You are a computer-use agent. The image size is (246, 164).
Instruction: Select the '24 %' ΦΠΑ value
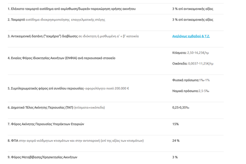click(x=176, y=141)
